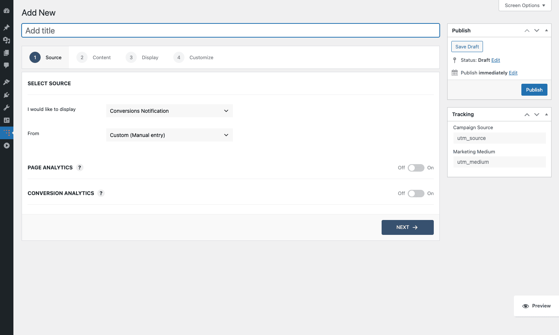Move the Tracking box down
The image size is (559, 335).
537,114
